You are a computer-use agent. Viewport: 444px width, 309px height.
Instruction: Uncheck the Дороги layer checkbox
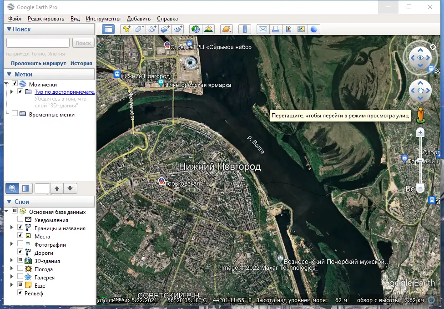click(20, 253)
